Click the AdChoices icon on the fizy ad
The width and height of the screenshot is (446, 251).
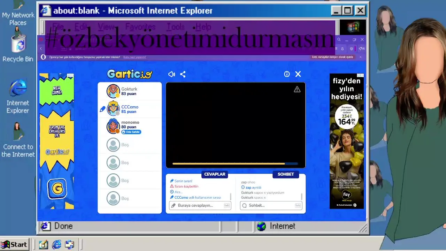pos(360,75)
